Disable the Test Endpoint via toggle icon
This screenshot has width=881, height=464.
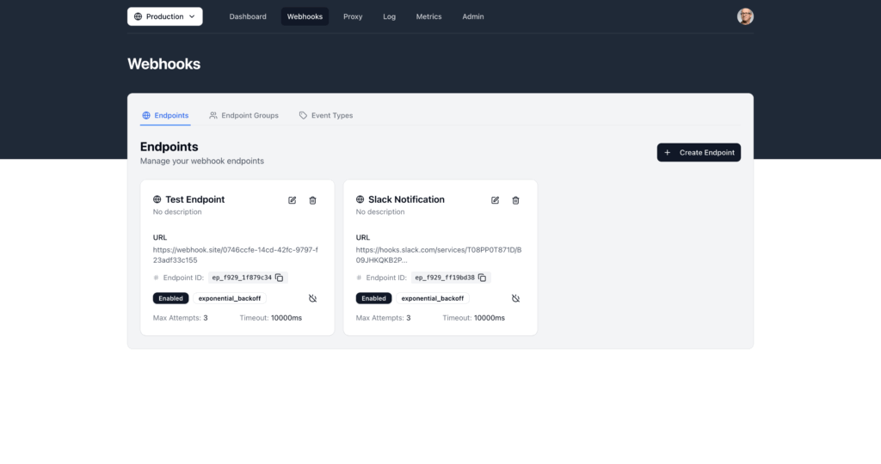(312, 298)
